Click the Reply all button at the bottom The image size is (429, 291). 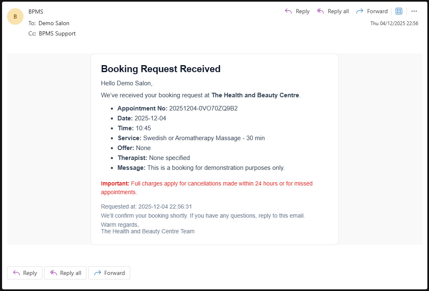click(65, 272)
